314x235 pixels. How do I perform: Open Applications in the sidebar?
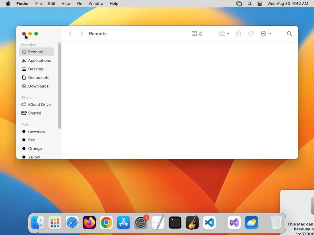[36, 60]
